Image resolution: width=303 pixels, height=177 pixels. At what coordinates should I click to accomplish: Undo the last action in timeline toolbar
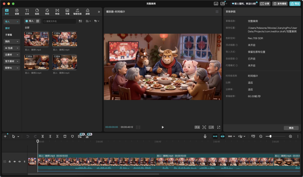click(x=27, y=136)
